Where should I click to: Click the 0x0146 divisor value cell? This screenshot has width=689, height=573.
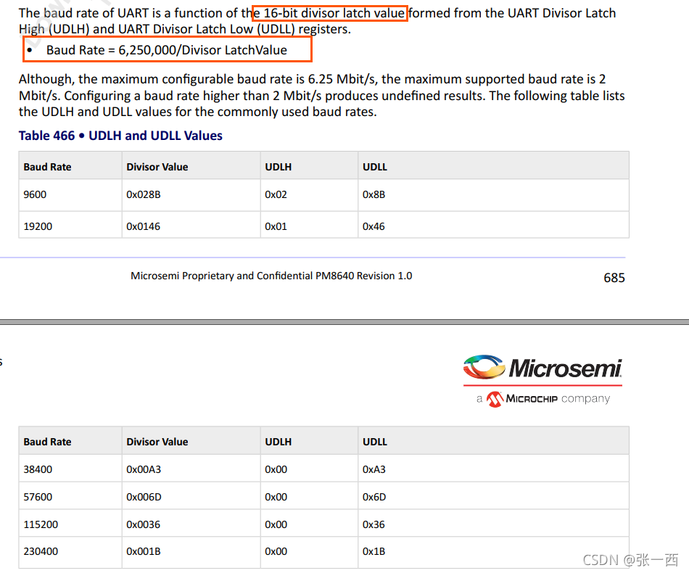191,226
